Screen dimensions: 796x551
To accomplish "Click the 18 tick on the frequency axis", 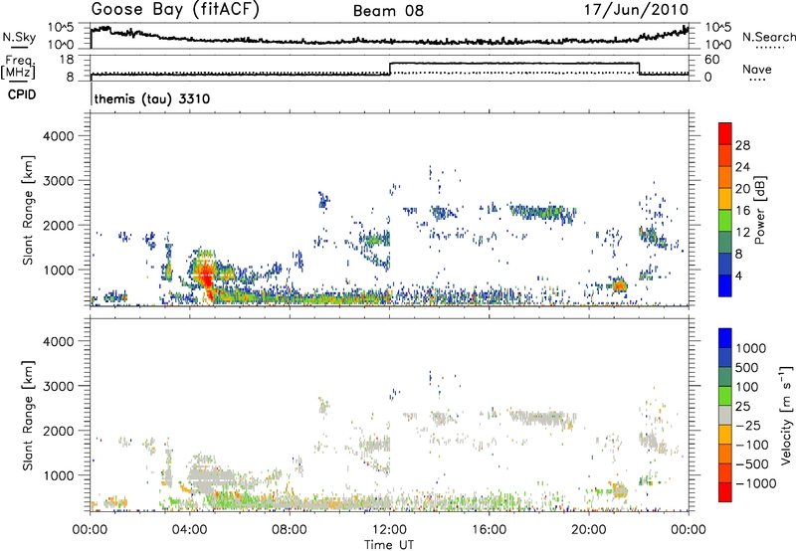I will coord(66,60).
